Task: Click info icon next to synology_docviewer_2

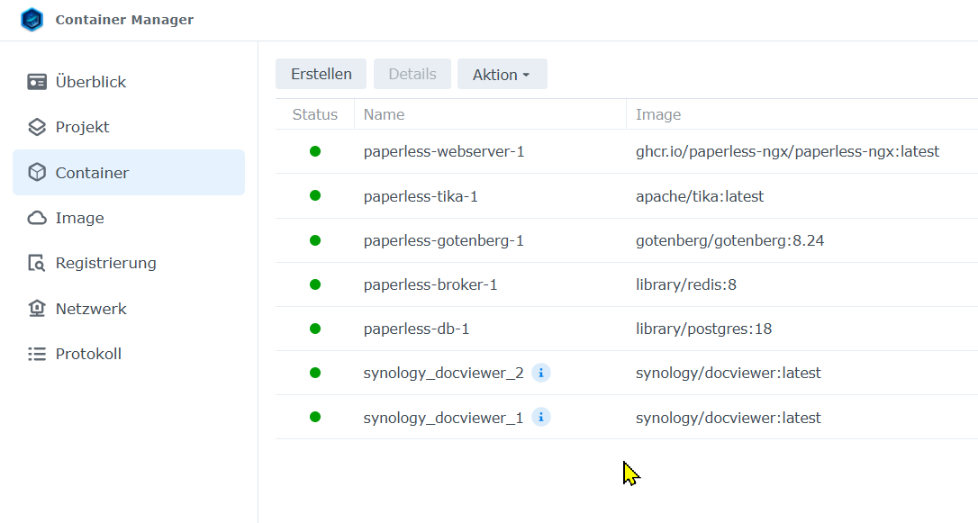Action: click(x=540, y=373)
